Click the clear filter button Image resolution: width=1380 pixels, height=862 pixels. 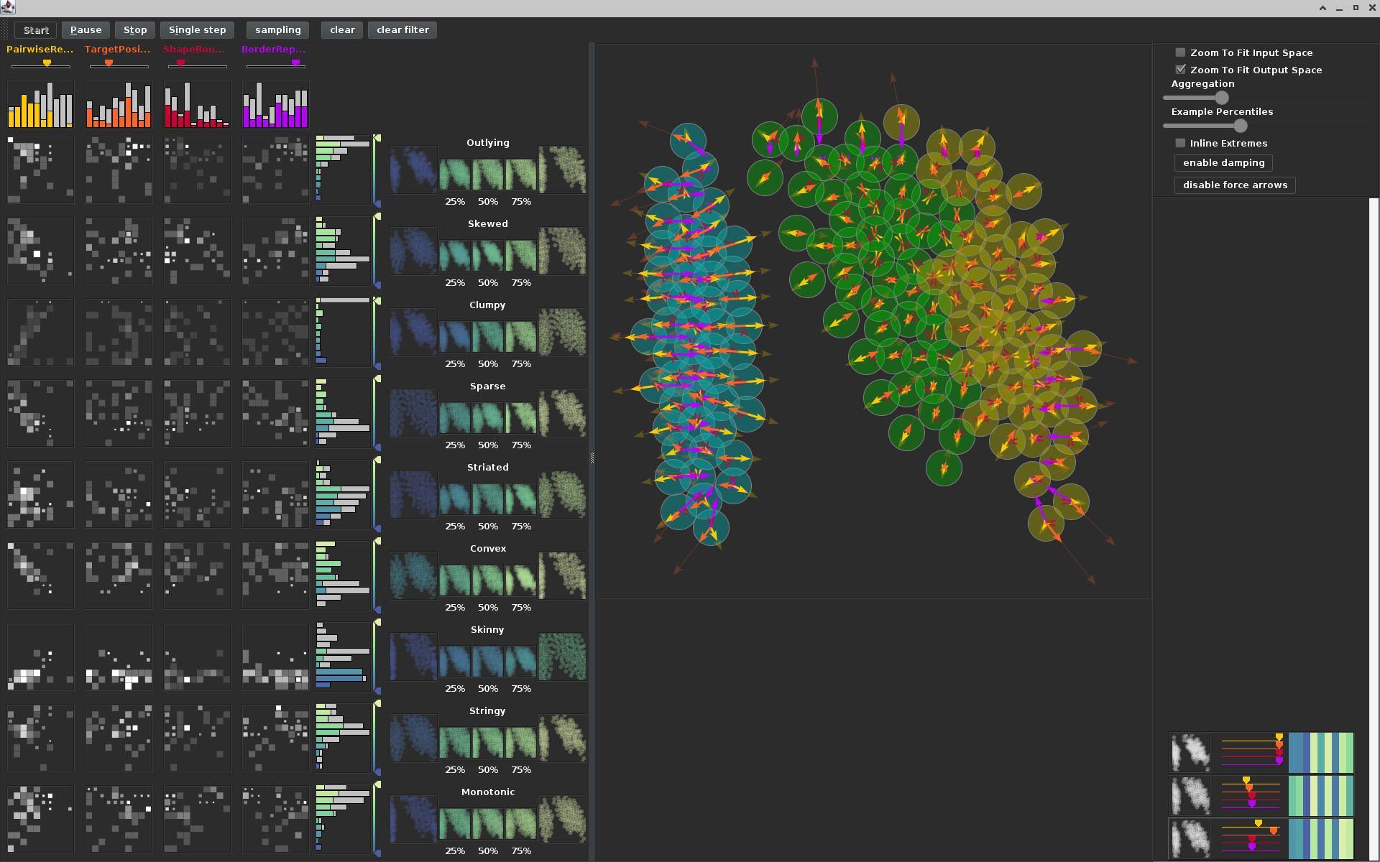(402, 29)
